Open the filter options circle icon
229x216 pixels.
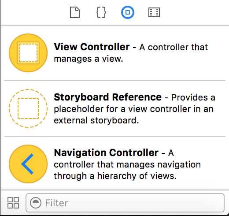tap(36, 203)
